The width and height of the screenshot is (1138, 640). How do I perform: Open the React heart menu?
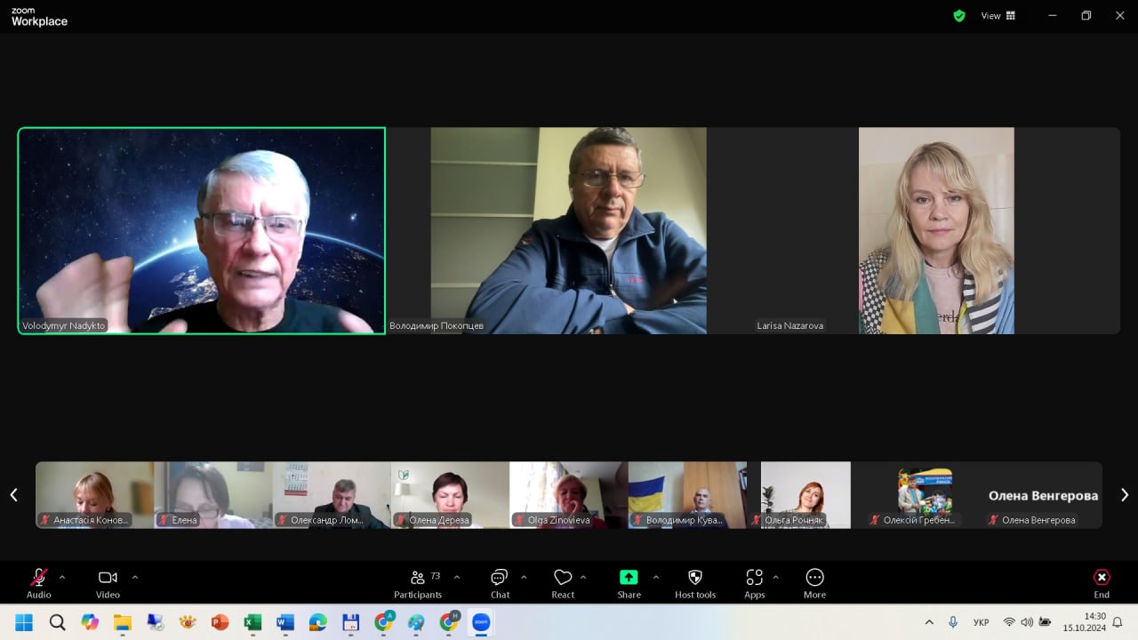pos(563,583)
